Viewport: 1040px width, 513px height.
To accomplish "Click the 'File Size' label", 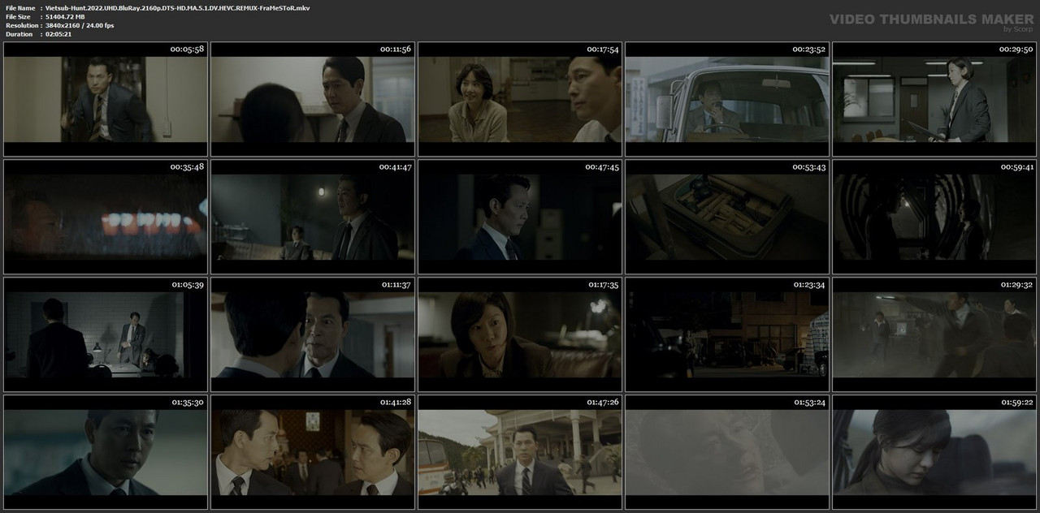I will [18, 16].
